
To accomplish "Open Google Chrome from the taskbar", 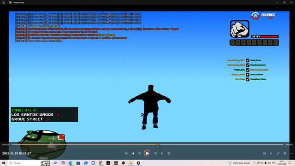I will tap(100, 163).
